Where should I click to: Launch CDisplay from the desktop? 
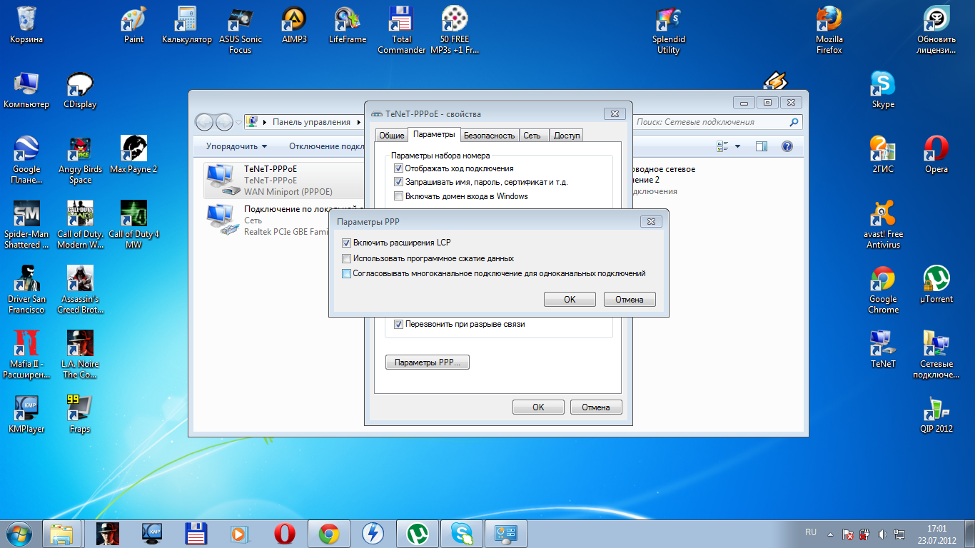tap(80, 90)
